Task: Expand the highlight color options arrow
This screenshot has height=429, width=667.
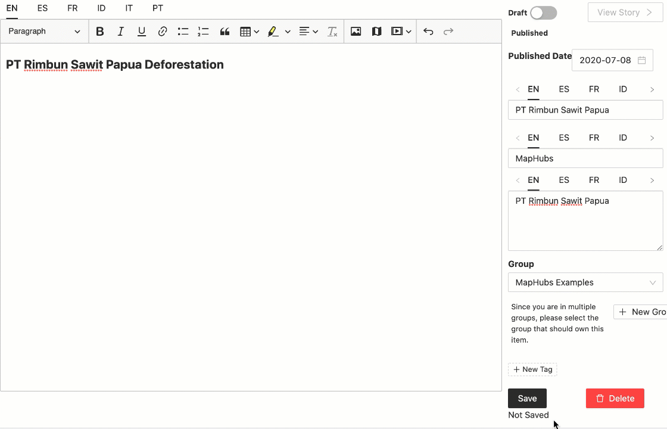Action: pyautogui.click(x=288, y=32)
